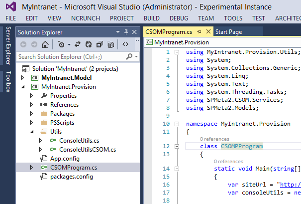Image resolution: width=301 pixels, height=204 pixels.
Task: Select ConsoleUtilsCSOM.cs in the tree
Action: tap(88, 150)
